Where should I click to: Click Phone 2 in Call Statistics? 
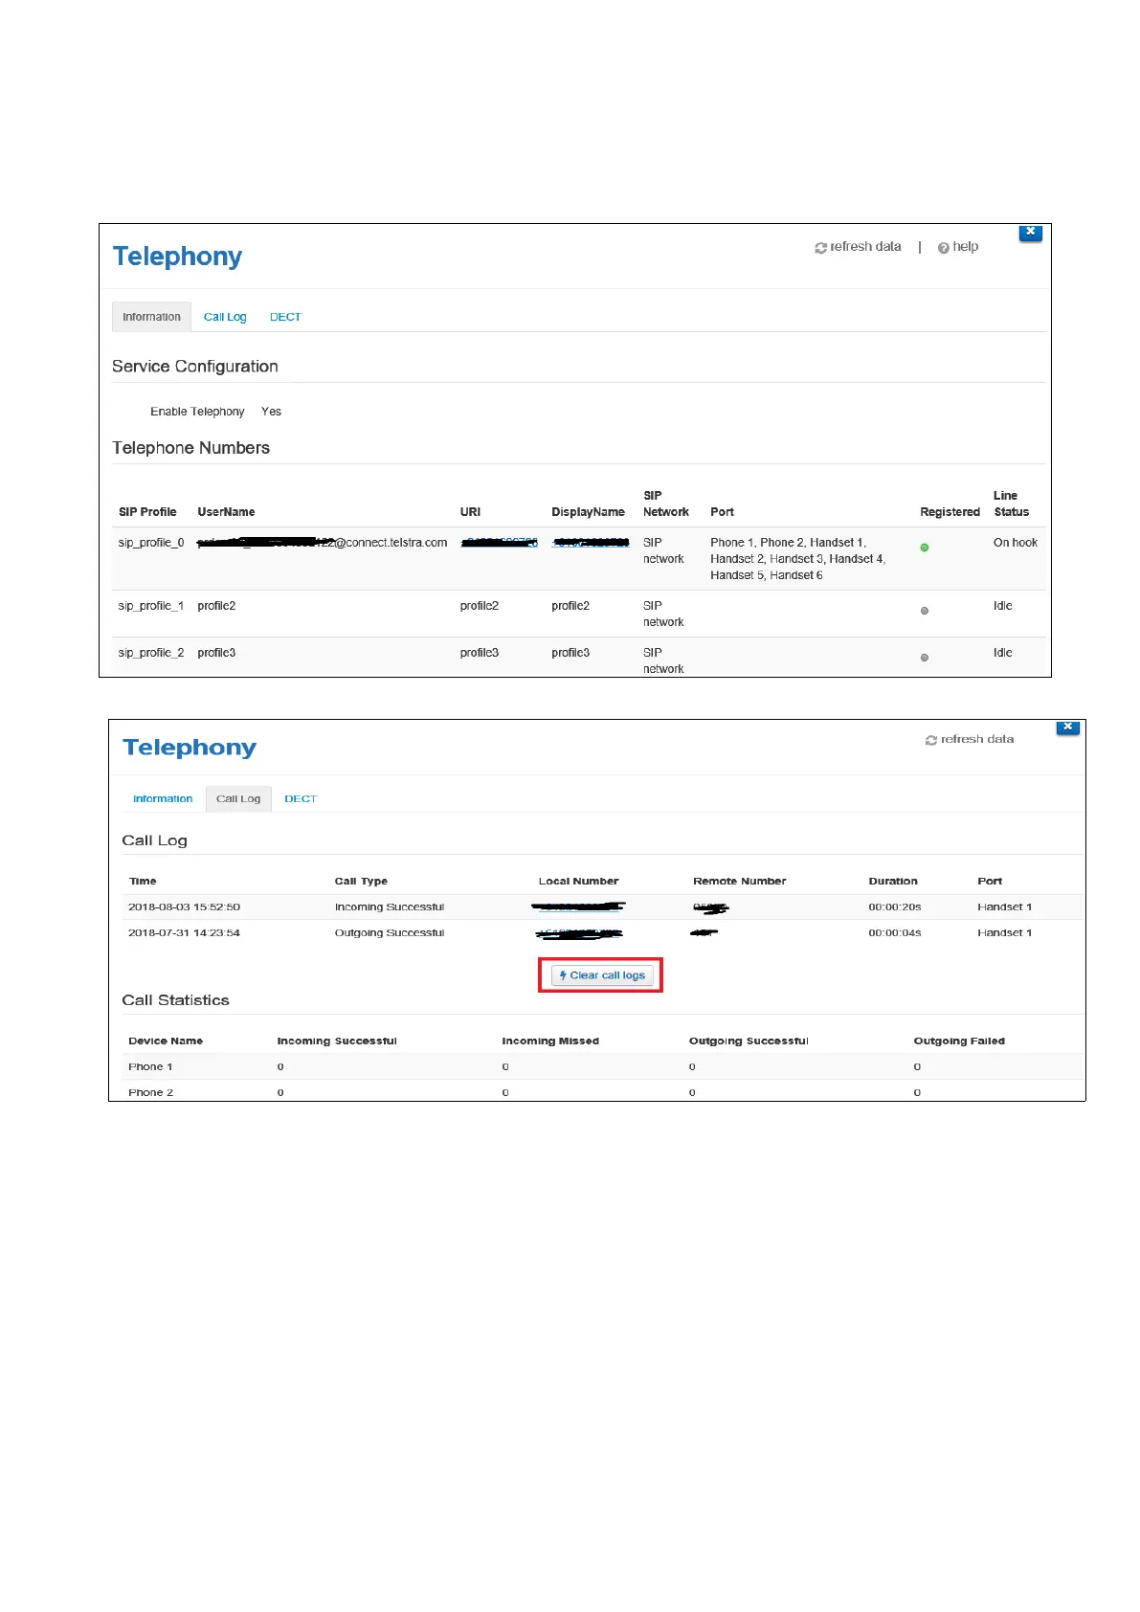coord(150,1092)
